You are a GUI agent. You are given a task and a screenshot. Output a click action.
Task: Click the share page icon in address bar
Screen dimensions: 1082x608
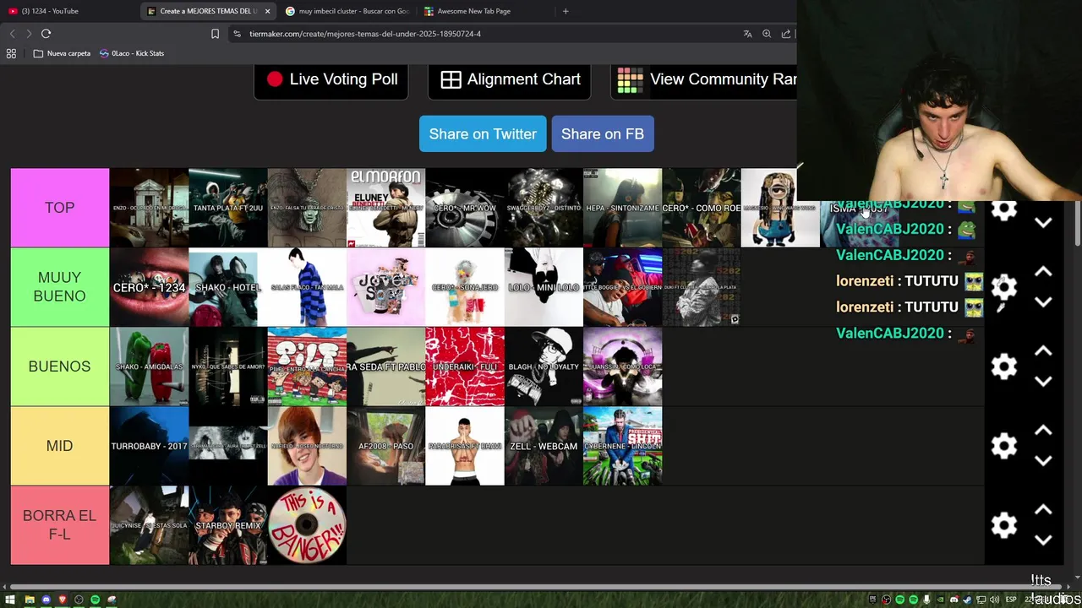(786, 34)
